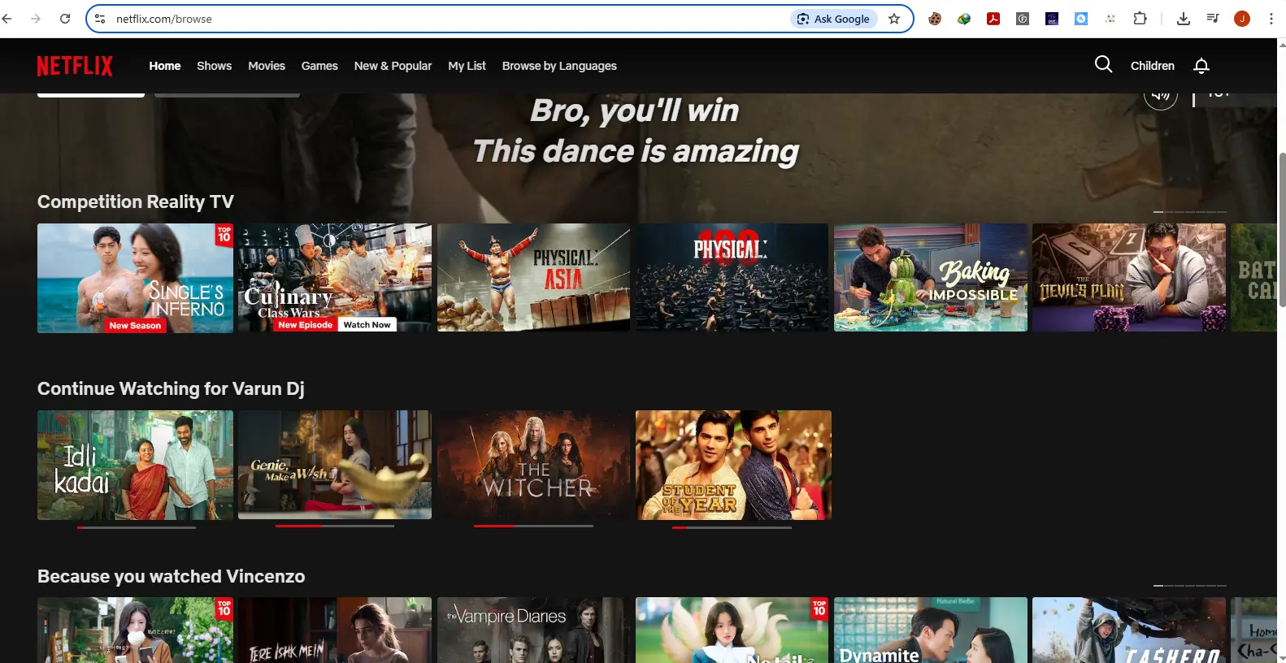View site information in the address bar

point(100,19)
